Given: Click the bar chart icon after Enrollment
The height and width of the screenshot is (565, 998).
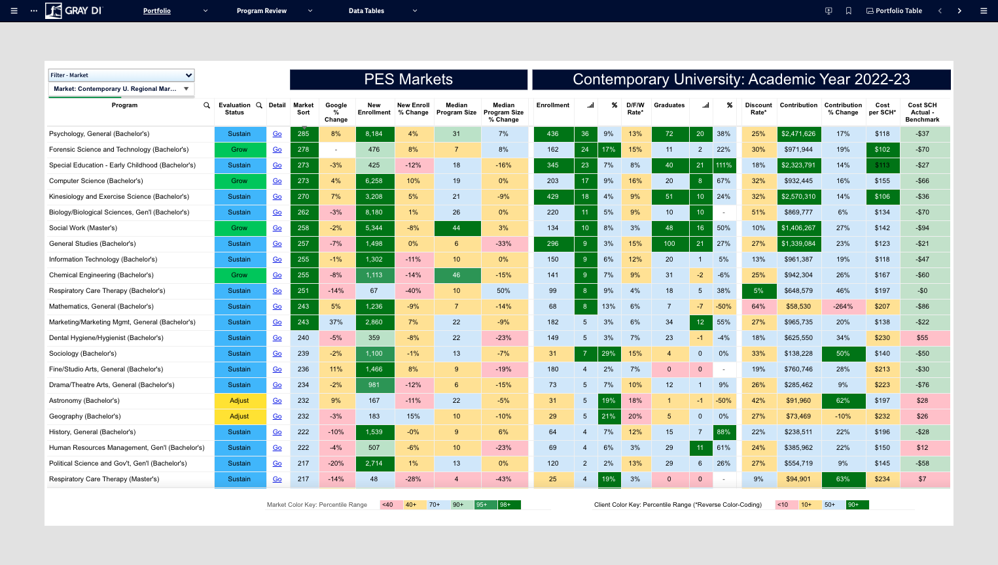Looking at the screenshot, I should point(590,105).
